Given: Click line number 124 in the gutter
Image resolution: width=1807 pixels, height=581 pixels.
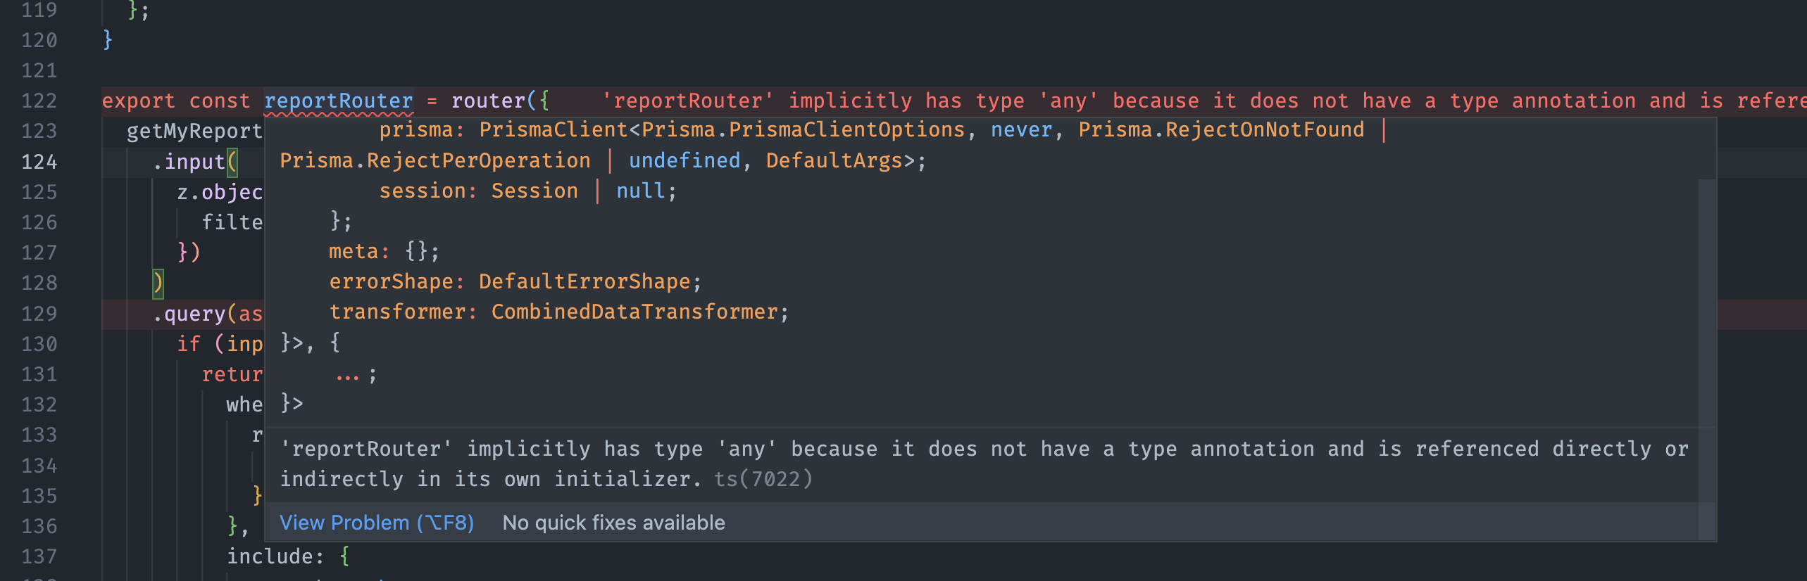Looking at the screenshot, I should (x=39, y=162).
